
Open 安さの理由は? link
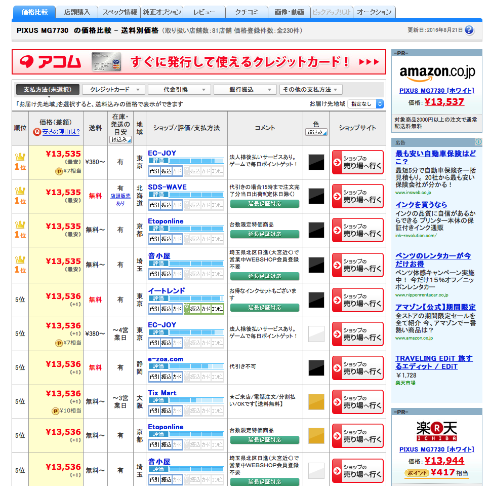coord(61,132)
